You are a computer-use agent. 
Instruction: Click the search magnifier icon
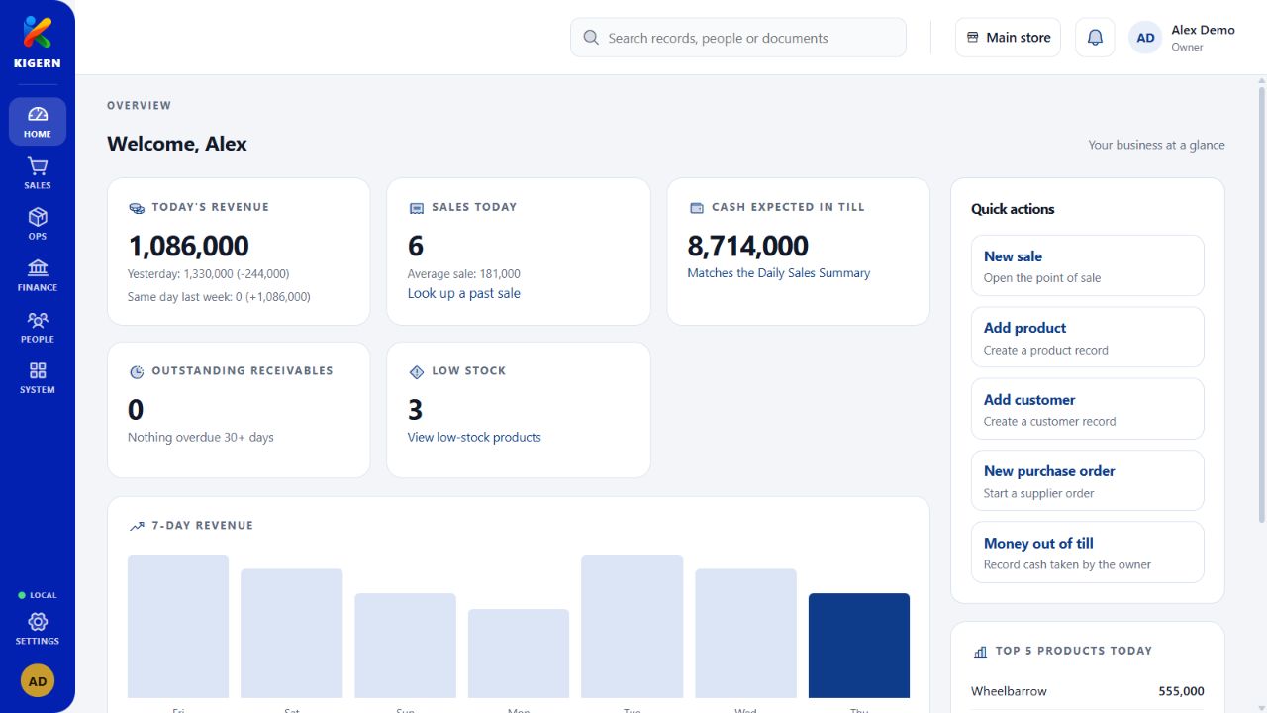coord(591,38)
